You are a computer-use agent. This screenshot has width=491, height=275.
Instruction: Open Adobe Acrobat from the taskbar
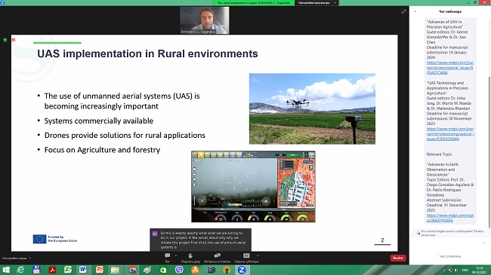coord(52,270)
